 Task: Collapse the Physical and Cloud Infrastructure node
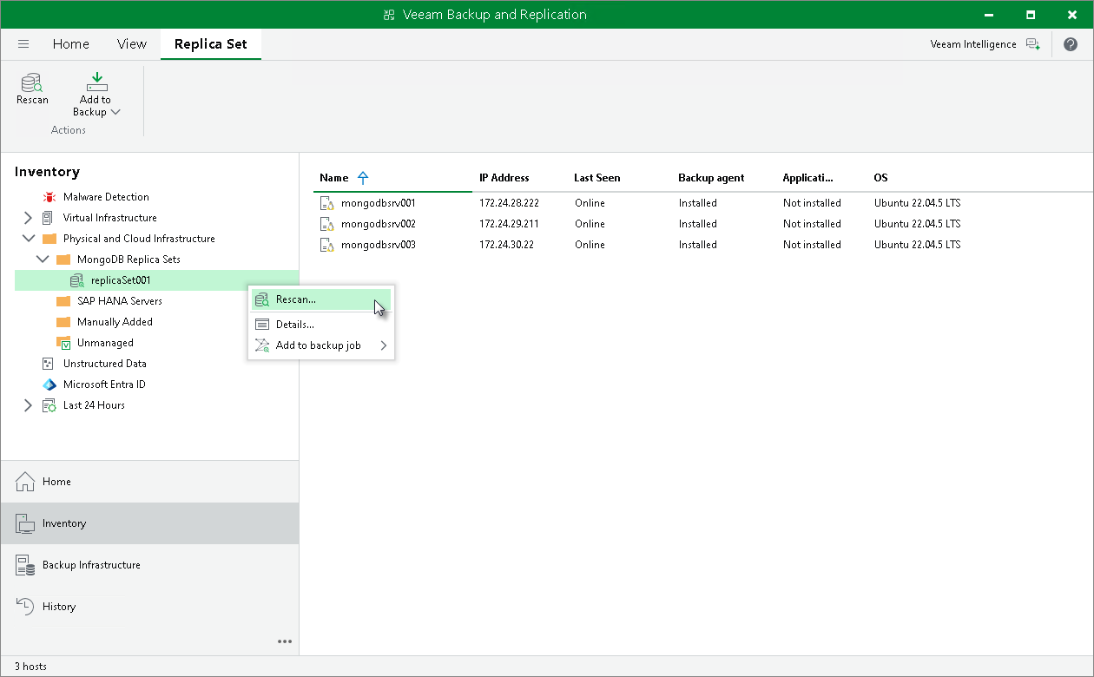[28, 238]
